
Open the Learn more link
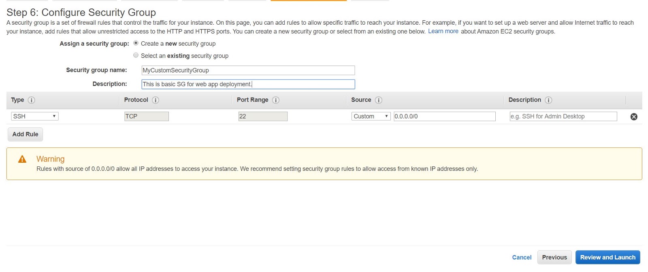coord(443,31)
